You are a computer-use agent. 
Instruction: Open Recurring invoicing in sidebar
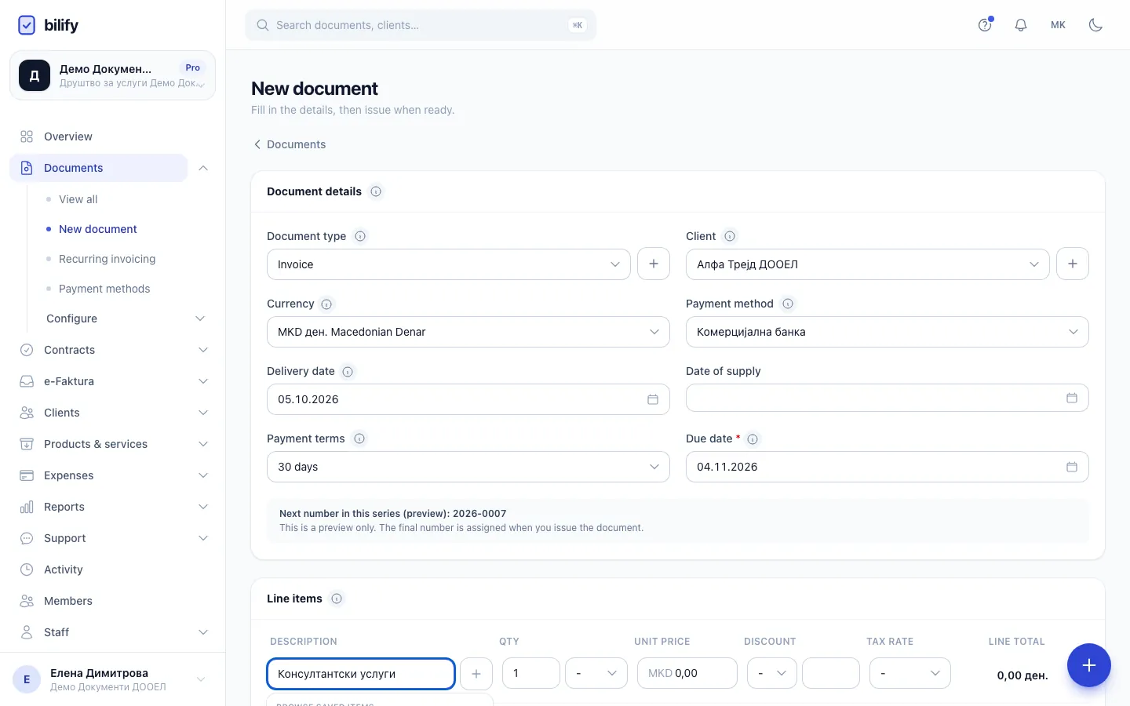pyautogui.click(x=107, y=259)
